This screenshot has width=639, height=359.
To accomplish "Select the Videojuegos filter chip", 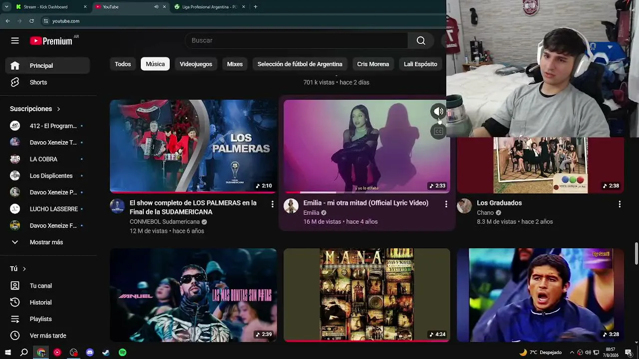I will 196,64.
